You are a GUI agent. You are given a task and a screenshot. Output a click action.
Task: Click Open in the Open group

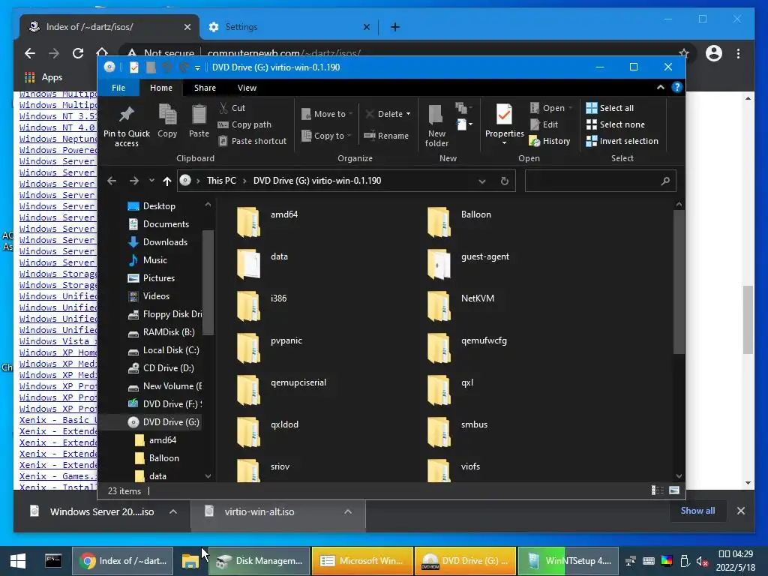(x=551, y=108)
